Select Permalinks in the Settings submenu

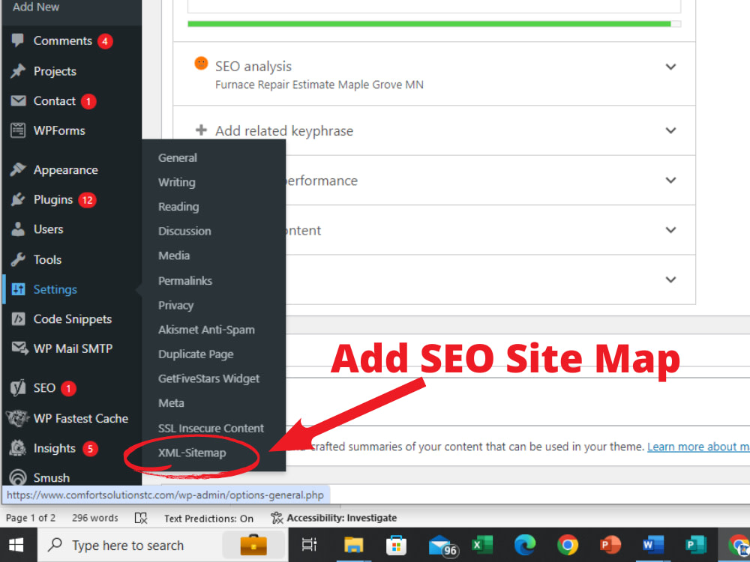[x=185, y=280]
